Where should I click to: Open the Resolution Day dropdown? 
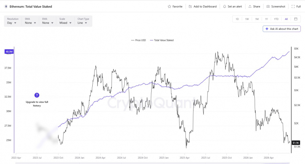(x=13, y=21)
